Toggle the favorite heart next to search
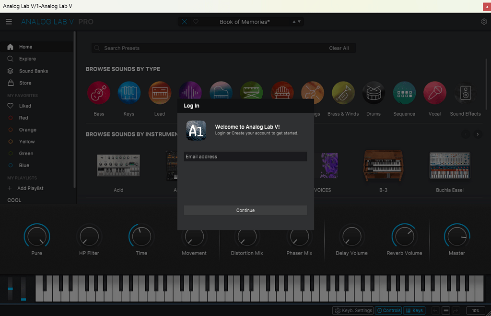This screenshot has width=491, height=316. pyautogui.click(x=195, y=22)
